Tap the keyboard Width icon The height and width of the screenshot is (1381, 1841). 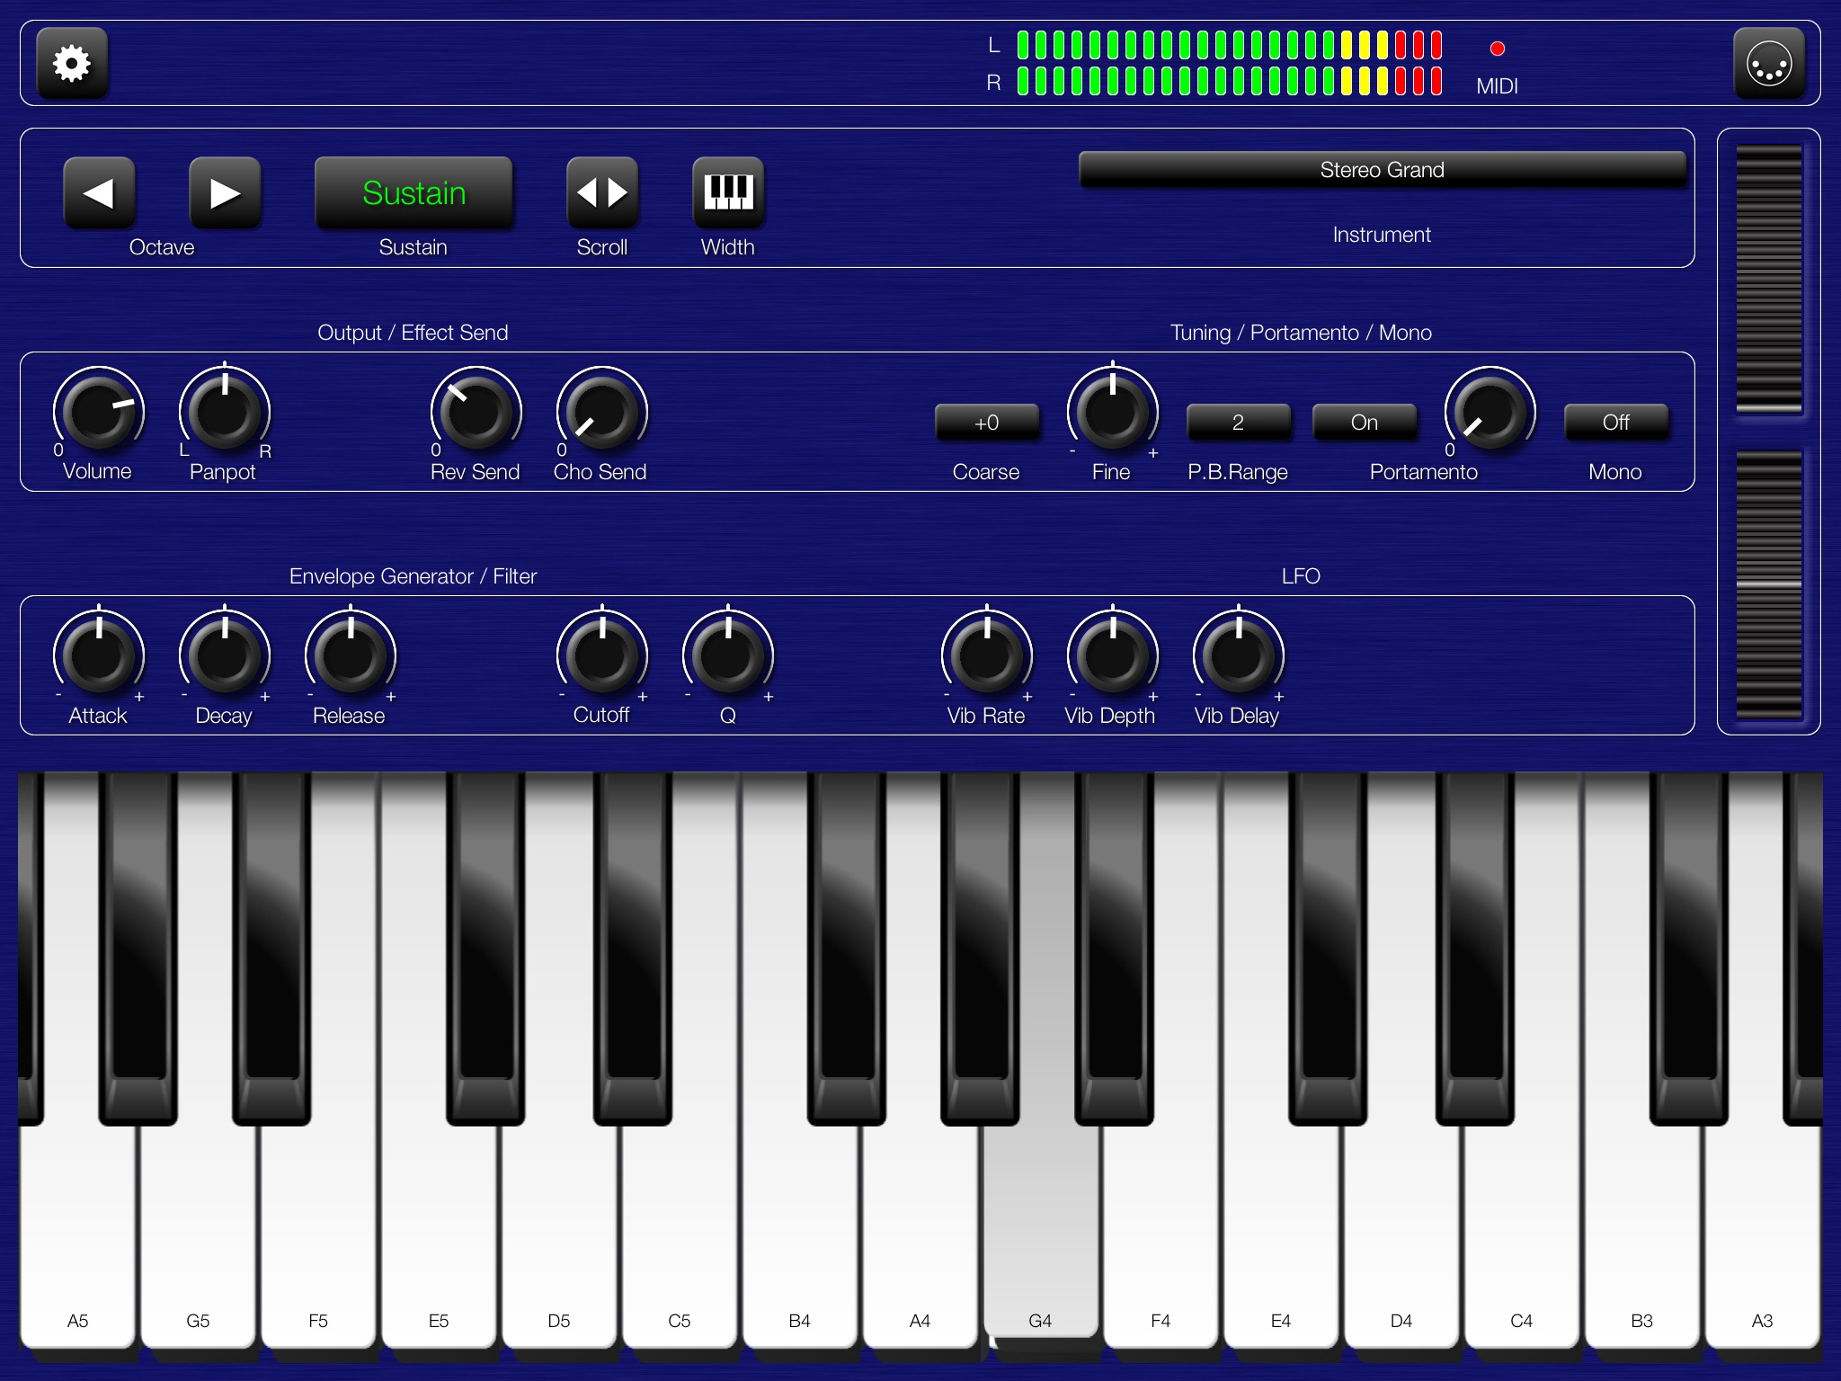[x=728, y=192]
